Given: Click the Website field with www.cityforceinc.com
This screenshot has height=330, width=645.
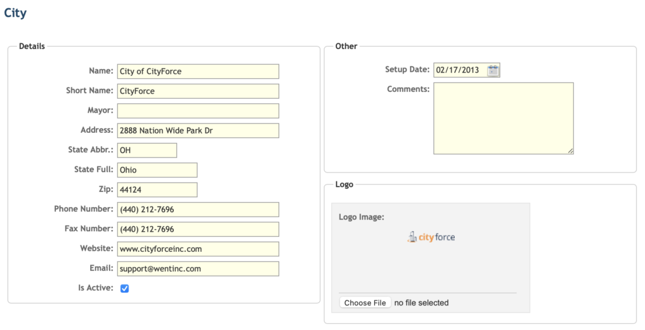Looking at the screenshot, I should [198, 249].
